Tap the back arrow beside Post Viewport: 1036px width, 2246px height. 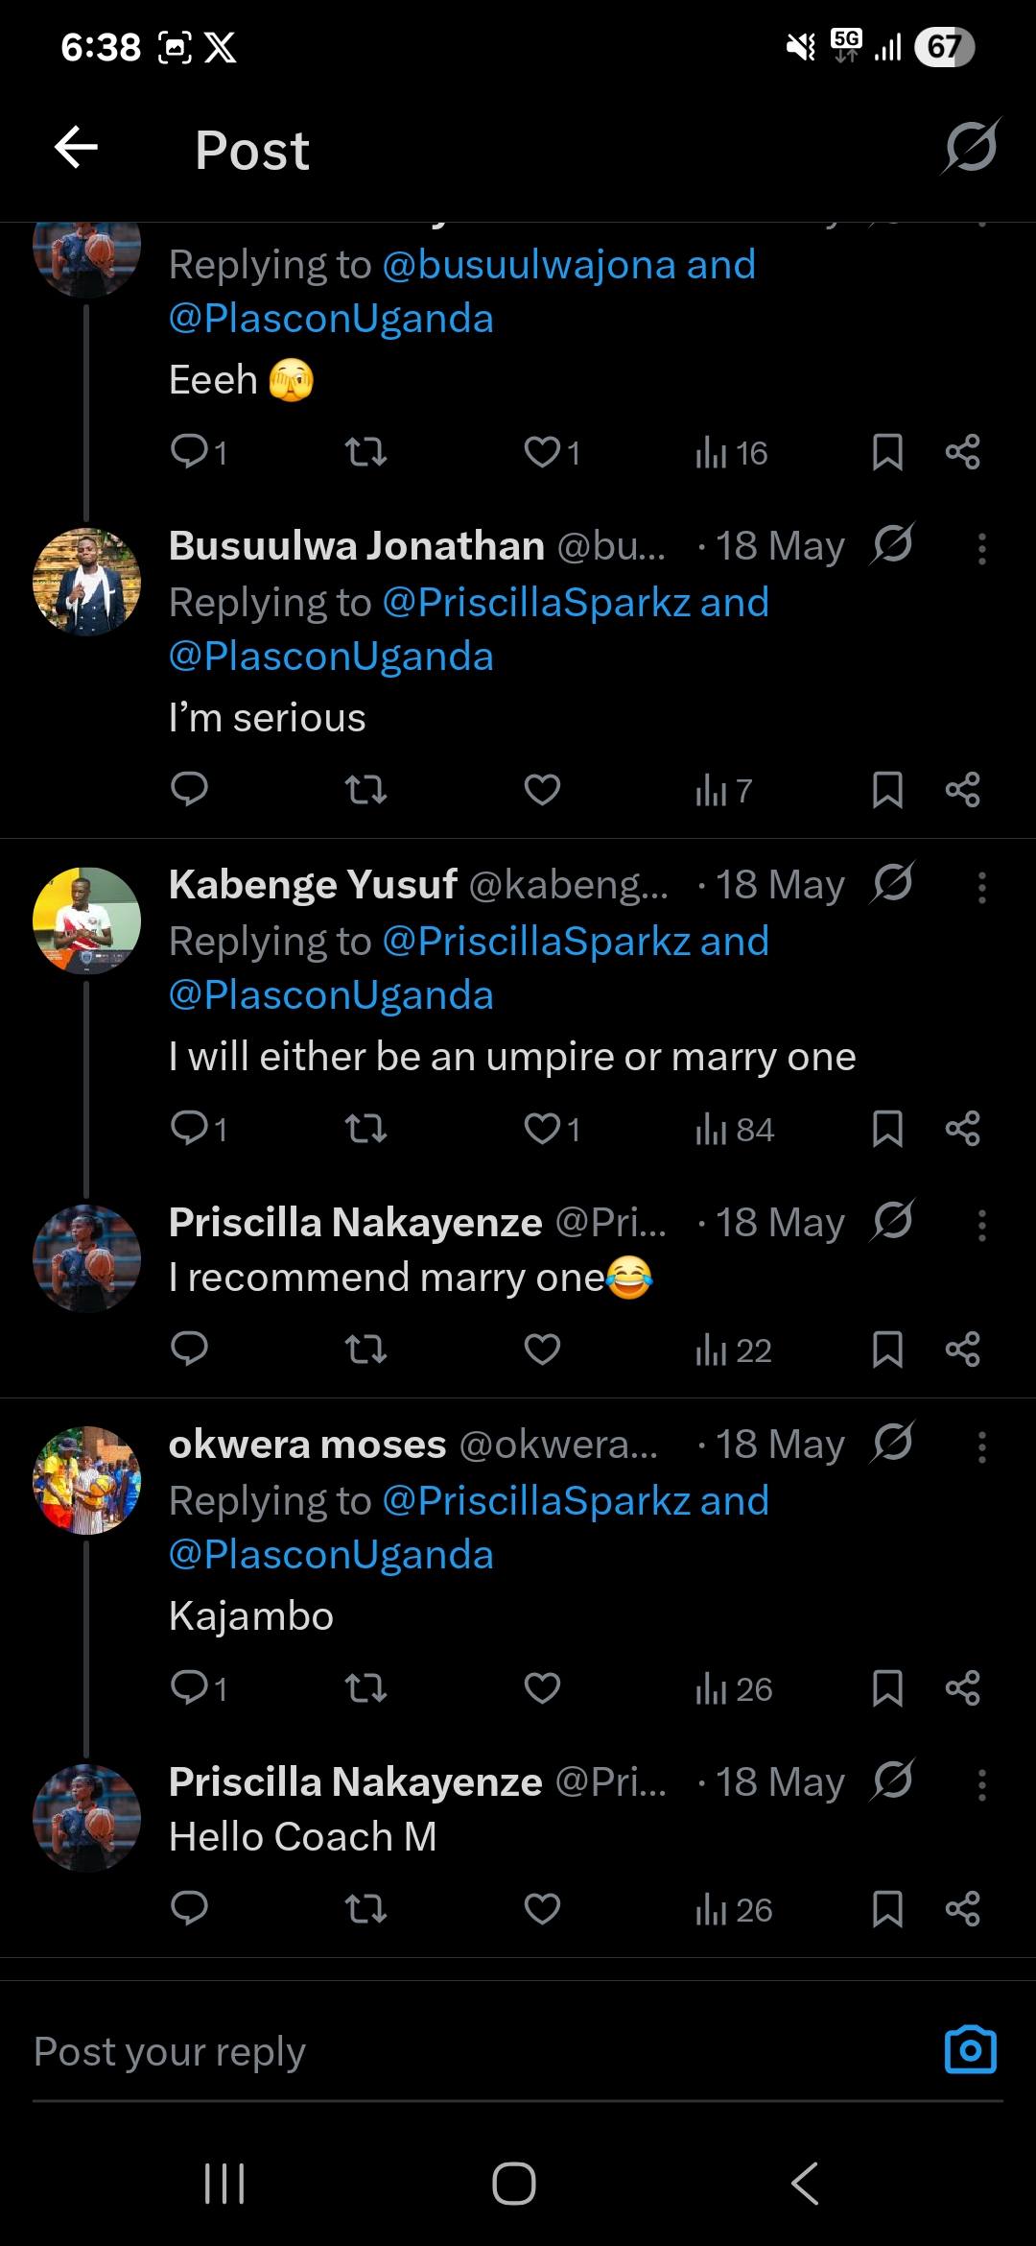tap(77, 148)
